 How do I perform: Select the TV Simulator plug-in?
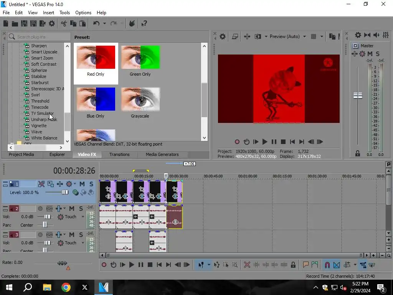tap(42, 113)
